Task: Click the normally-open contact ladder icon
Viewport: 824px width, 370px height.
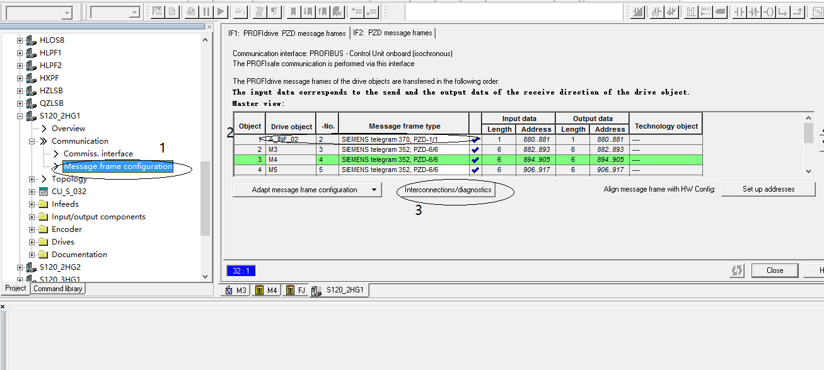Action: (x=740, y=11)
